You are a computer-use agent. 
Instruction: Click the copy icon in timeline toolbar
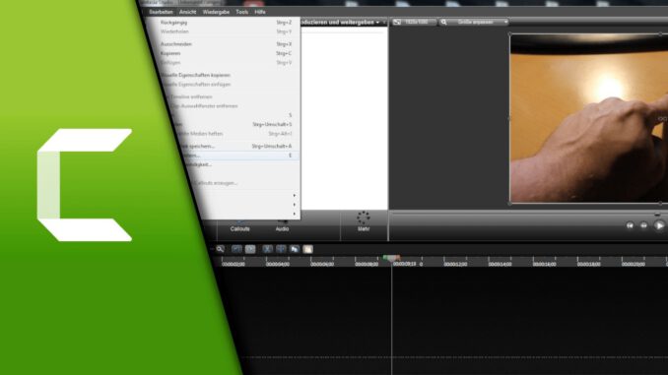click(295, 249)
